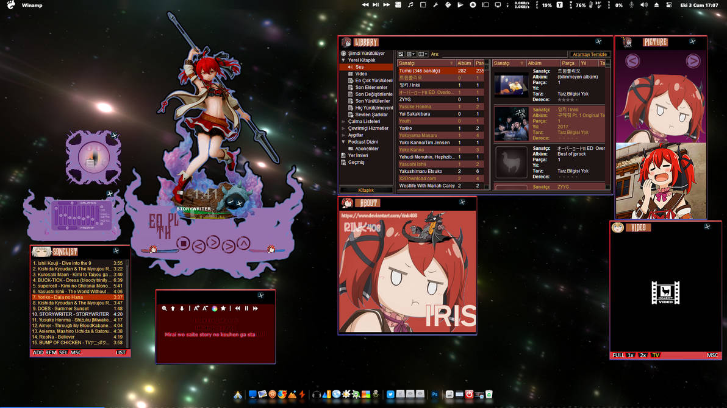Viewport: 727px width, 408px height.
Task: Click MSC in the Video window
Action: pos(712,355)
